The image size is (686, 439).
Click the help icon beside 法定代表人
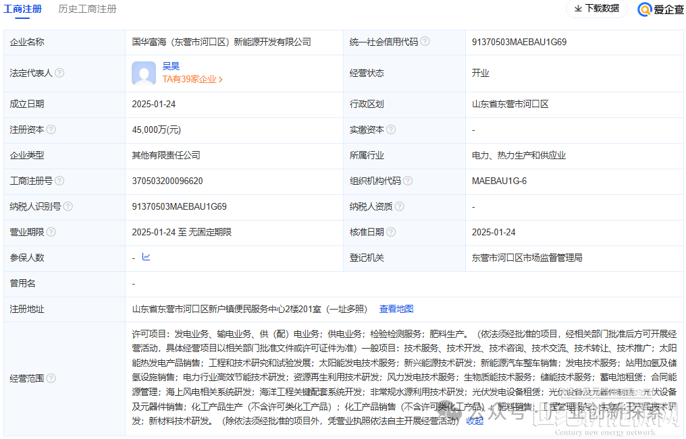(x=60, y=73)
